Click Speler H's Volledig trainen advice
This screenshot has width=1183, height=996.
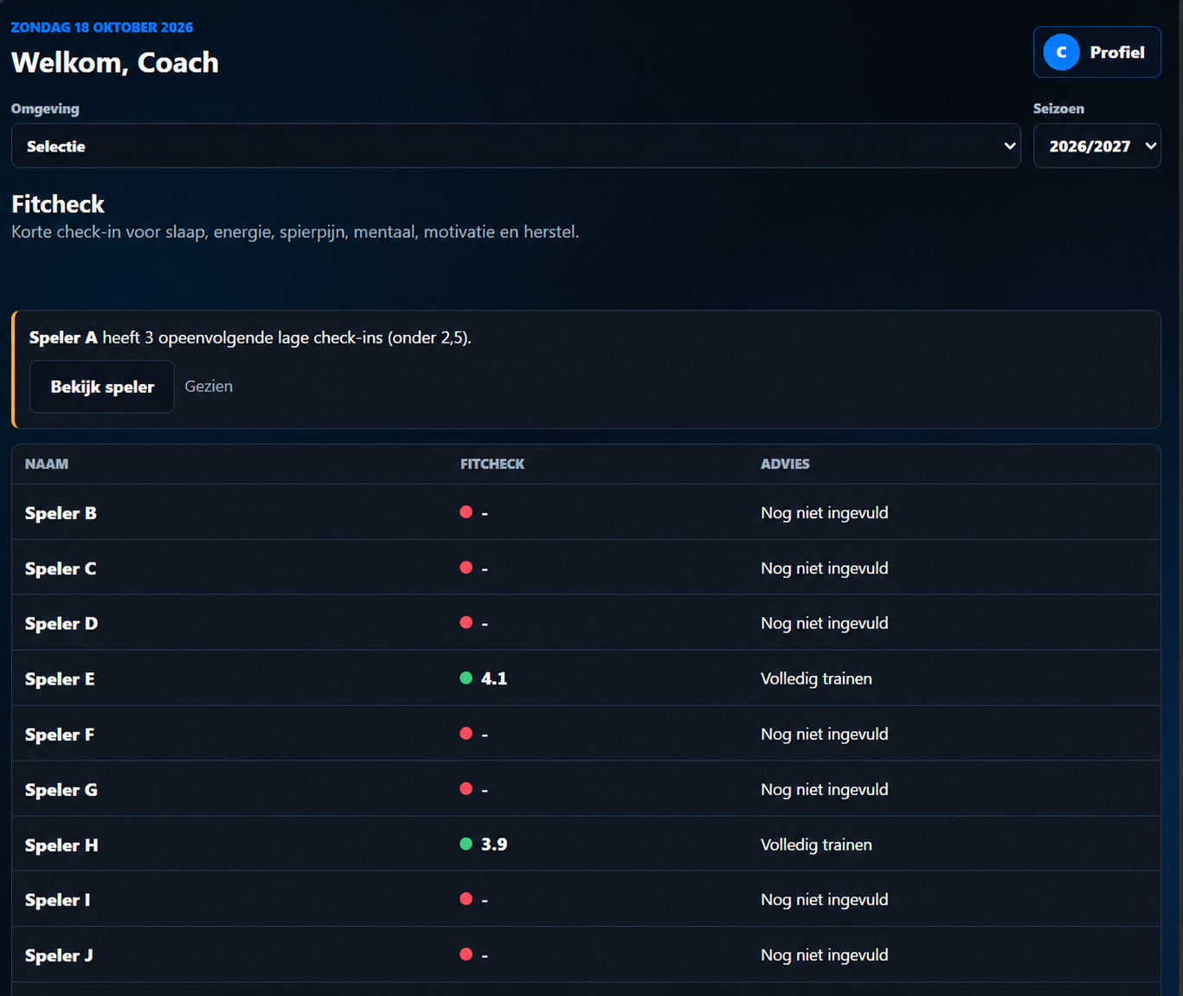(816, 845)
